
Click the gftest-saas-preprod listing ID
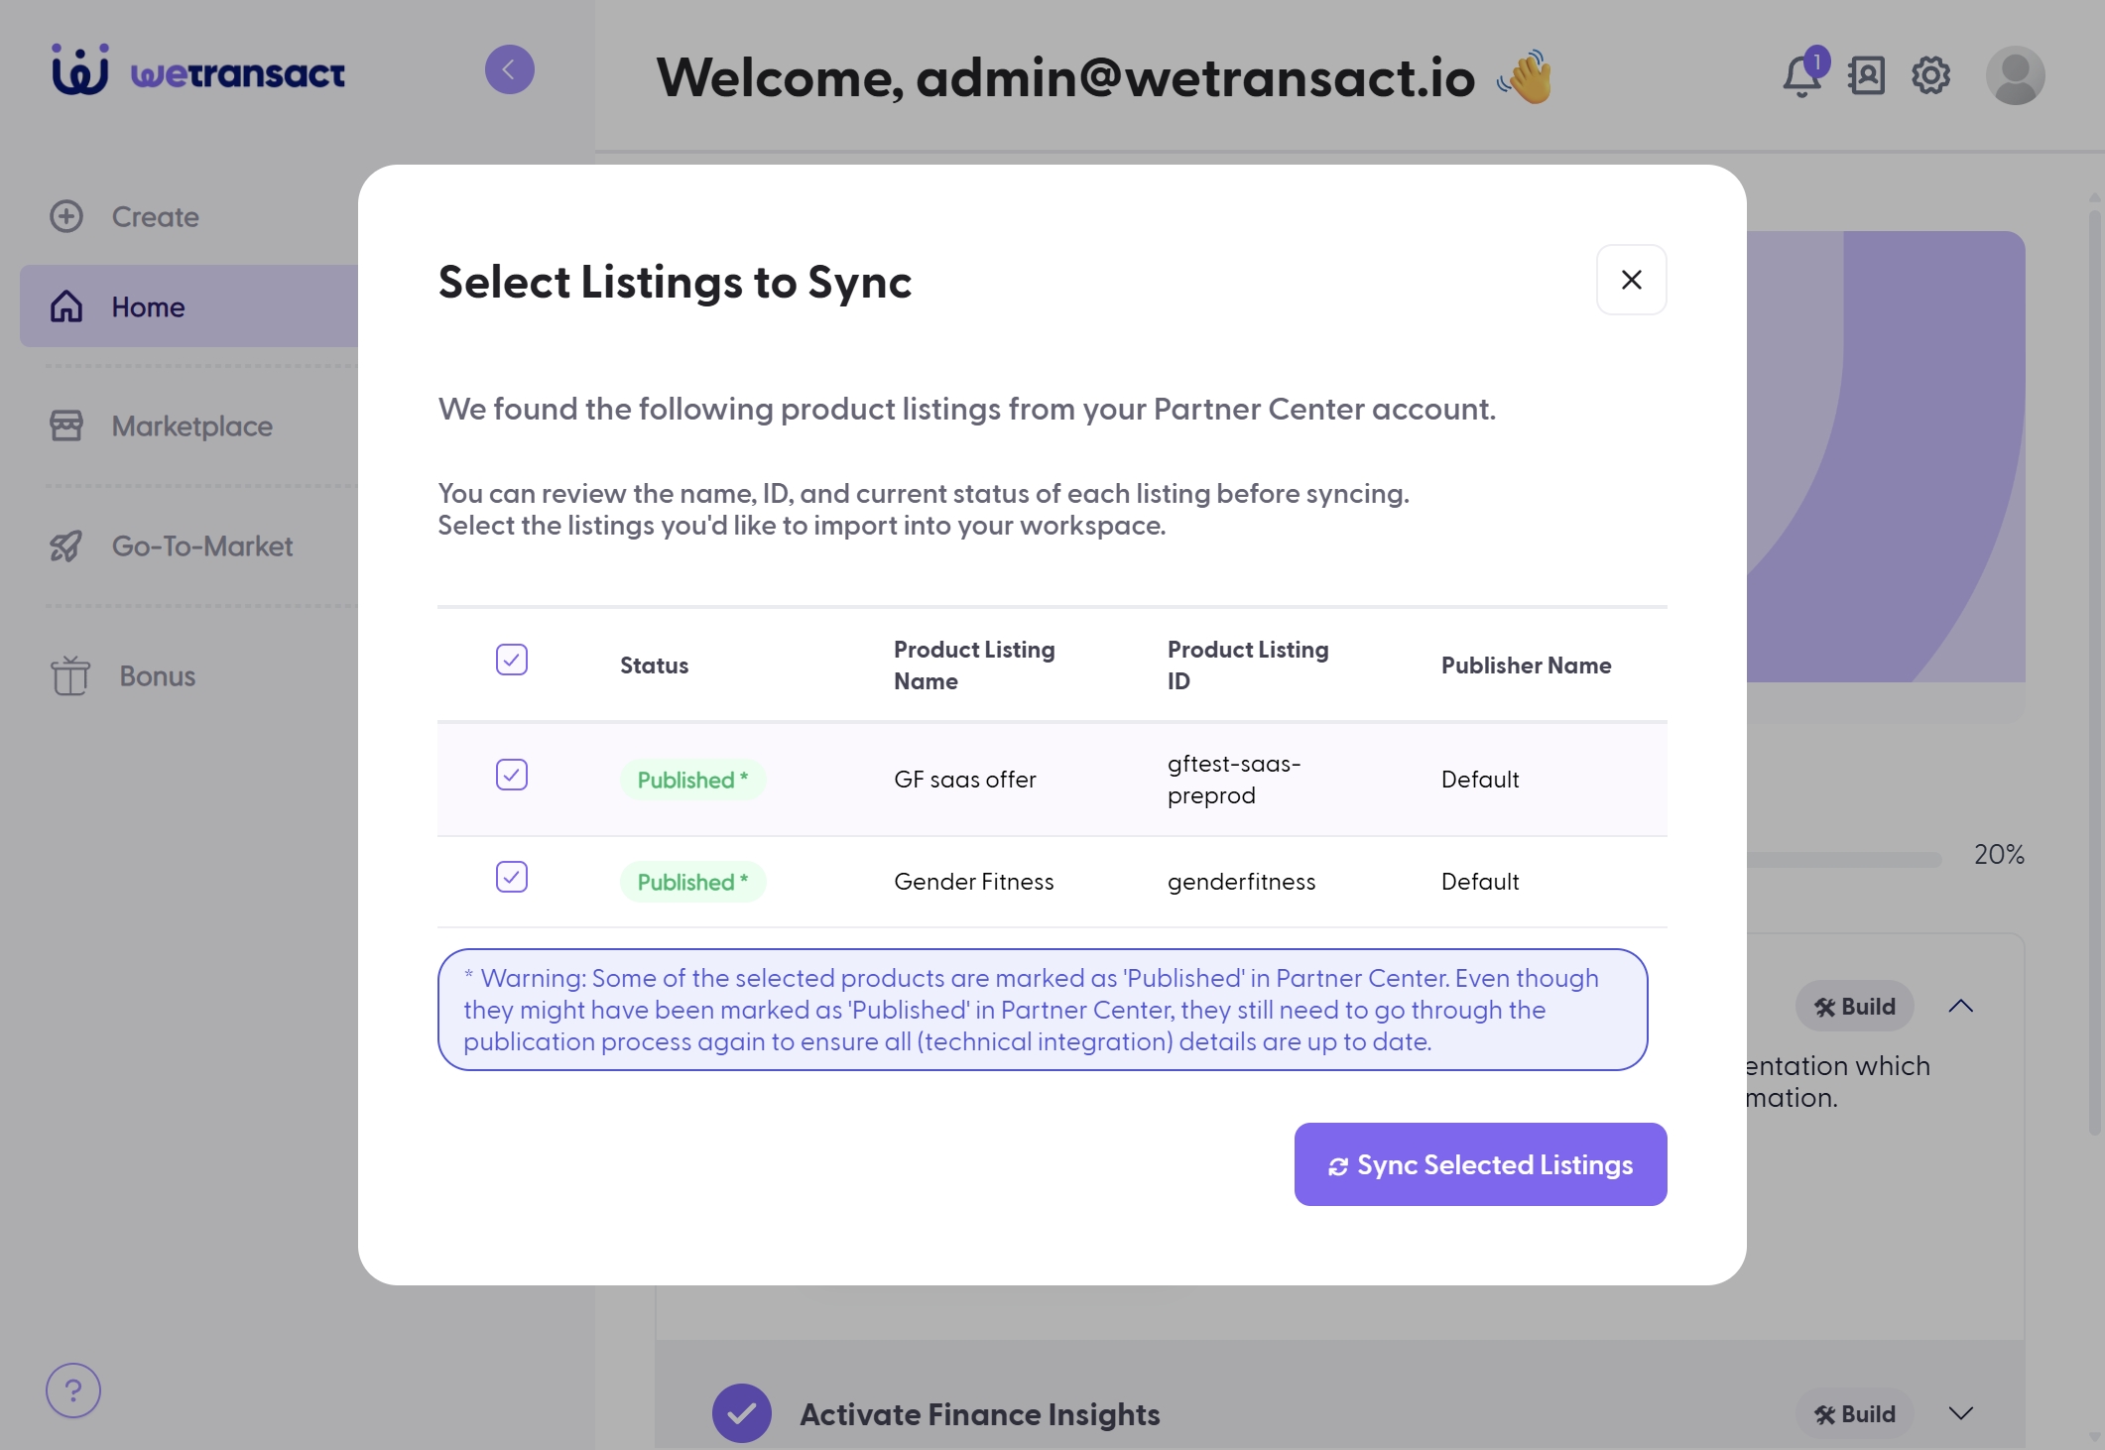(x=1234, y=780)
